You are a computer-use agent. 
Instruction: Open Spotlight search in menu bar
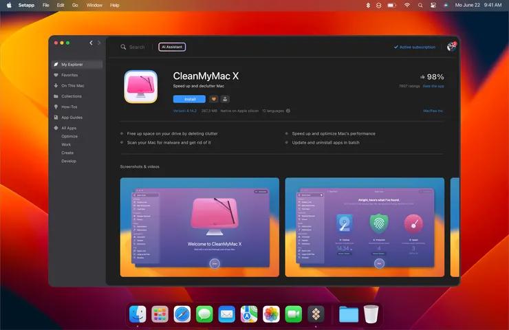click(x=420, y=5)
